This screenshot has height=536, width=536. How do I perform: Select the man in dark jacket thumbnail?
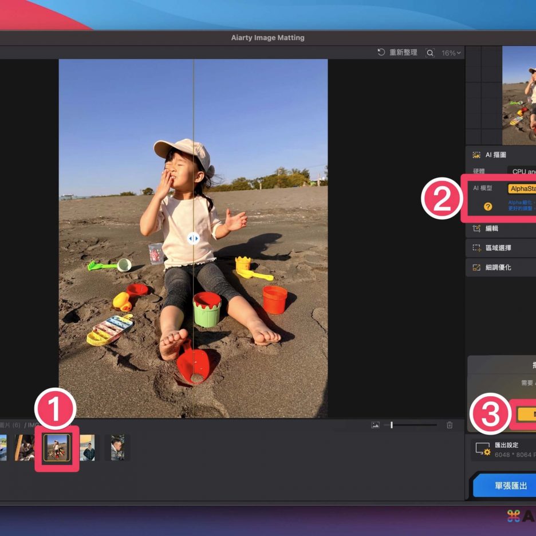88,447
